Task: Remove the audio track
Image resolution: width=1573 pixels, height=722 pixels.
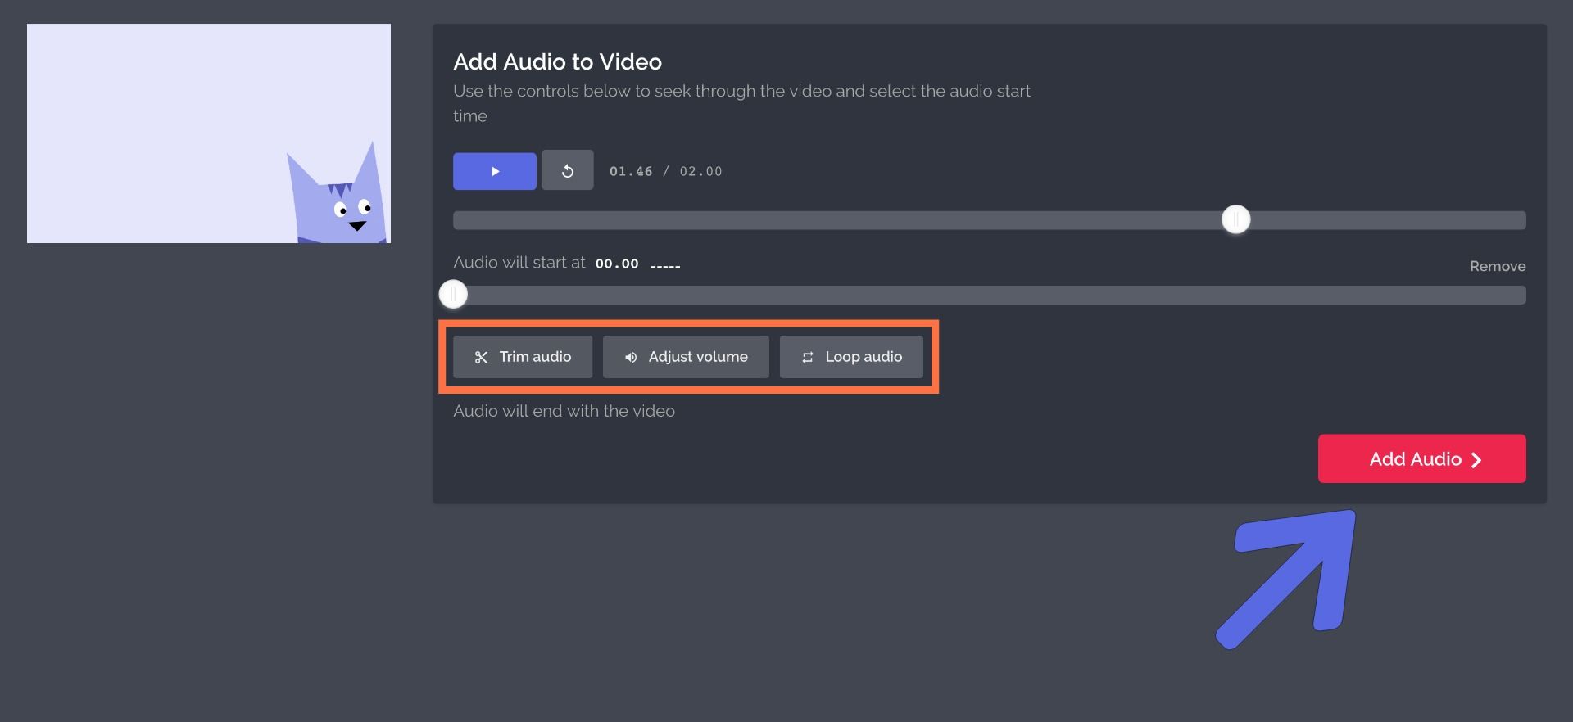Action: coord(1497,266)
